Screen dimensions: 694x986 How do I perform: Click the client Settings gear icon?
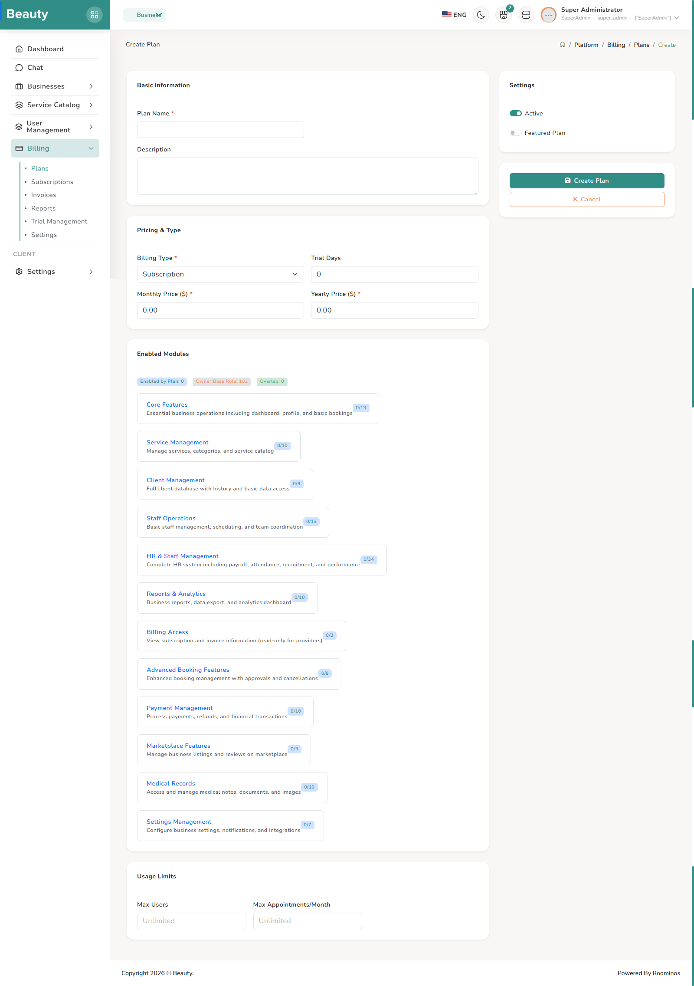coord(19,272)
